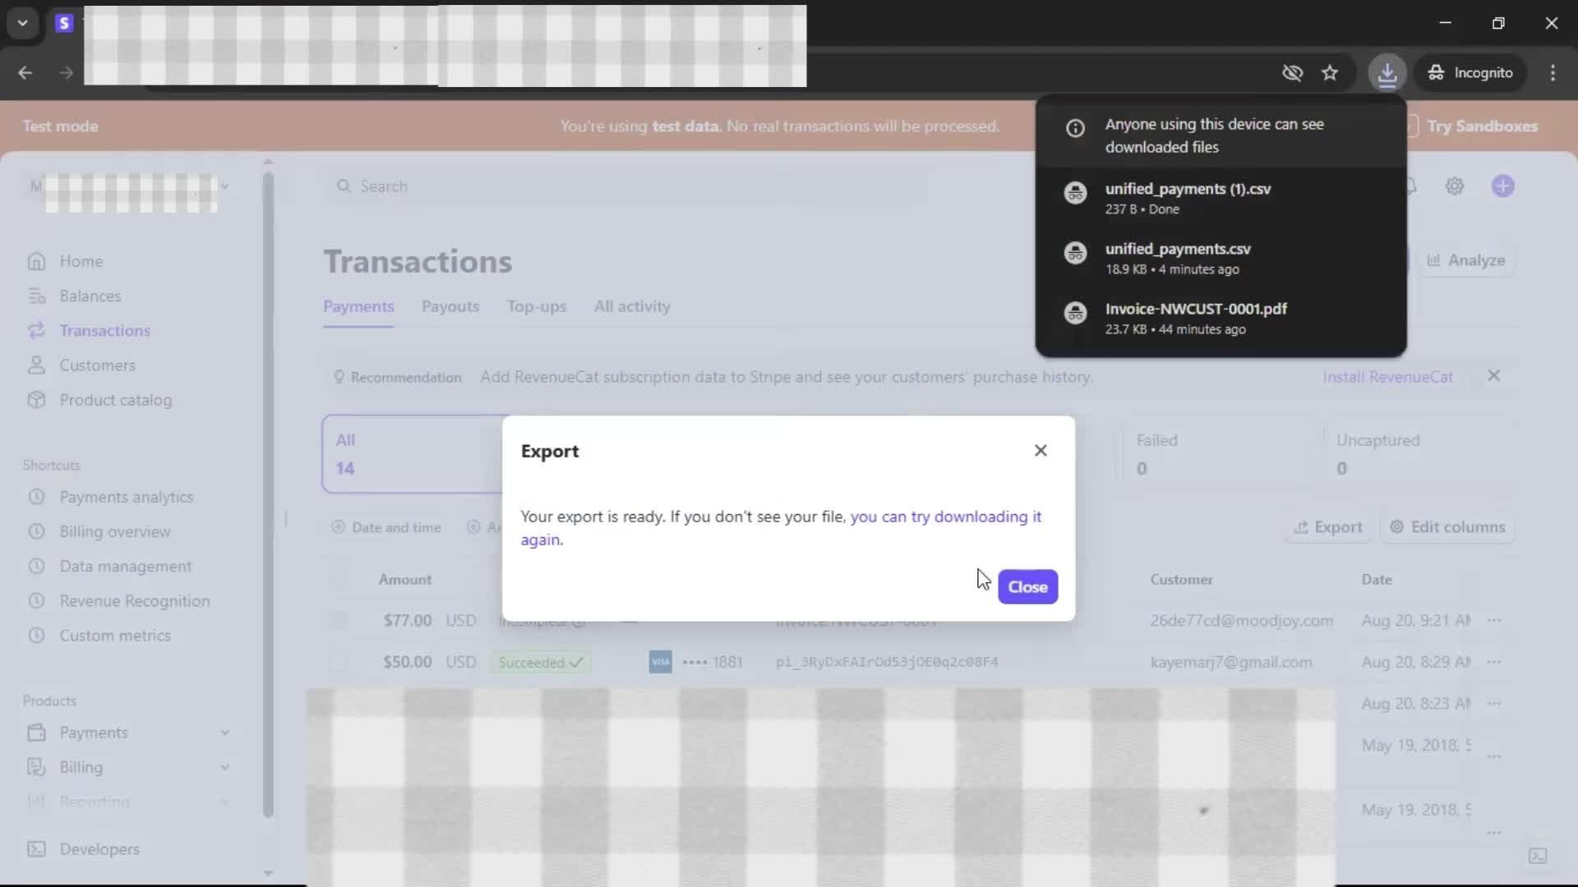Screen dimensions: 1578x887
Task: Bookmark the page with the star icon
Action: click(x=1330, y=73)
